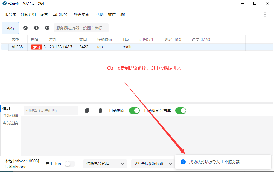
Task: Click the info icon in the notification toast
Action: point(183,162)
